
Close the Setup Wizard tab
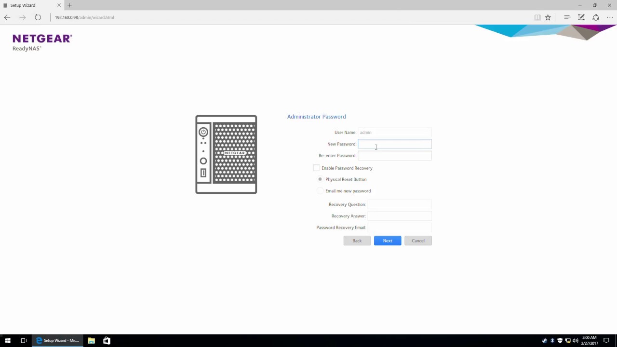coord(59,5)
